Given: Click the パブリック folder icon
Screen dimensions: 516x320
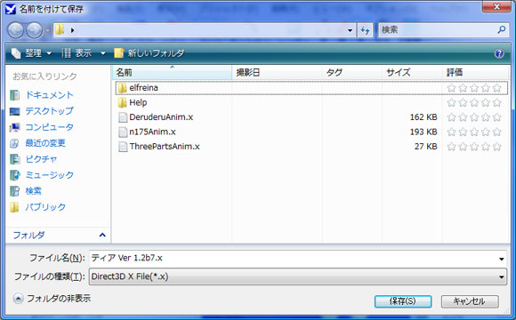Looking at the screenshot, I should click(14, 207).
